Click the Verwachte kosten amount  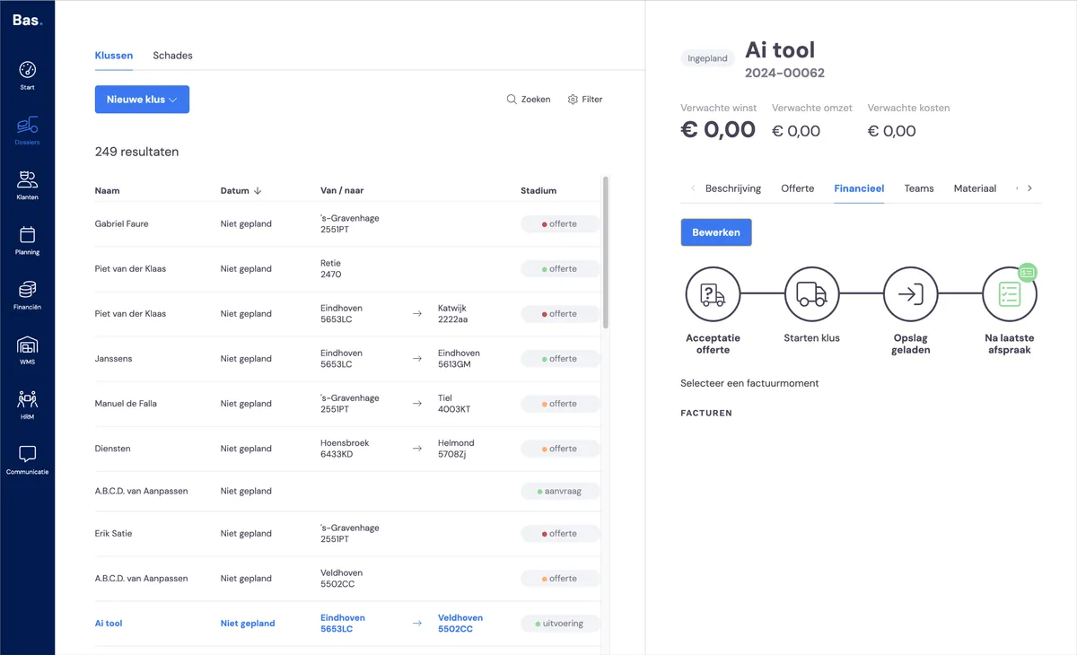click(x=892, y=131)
